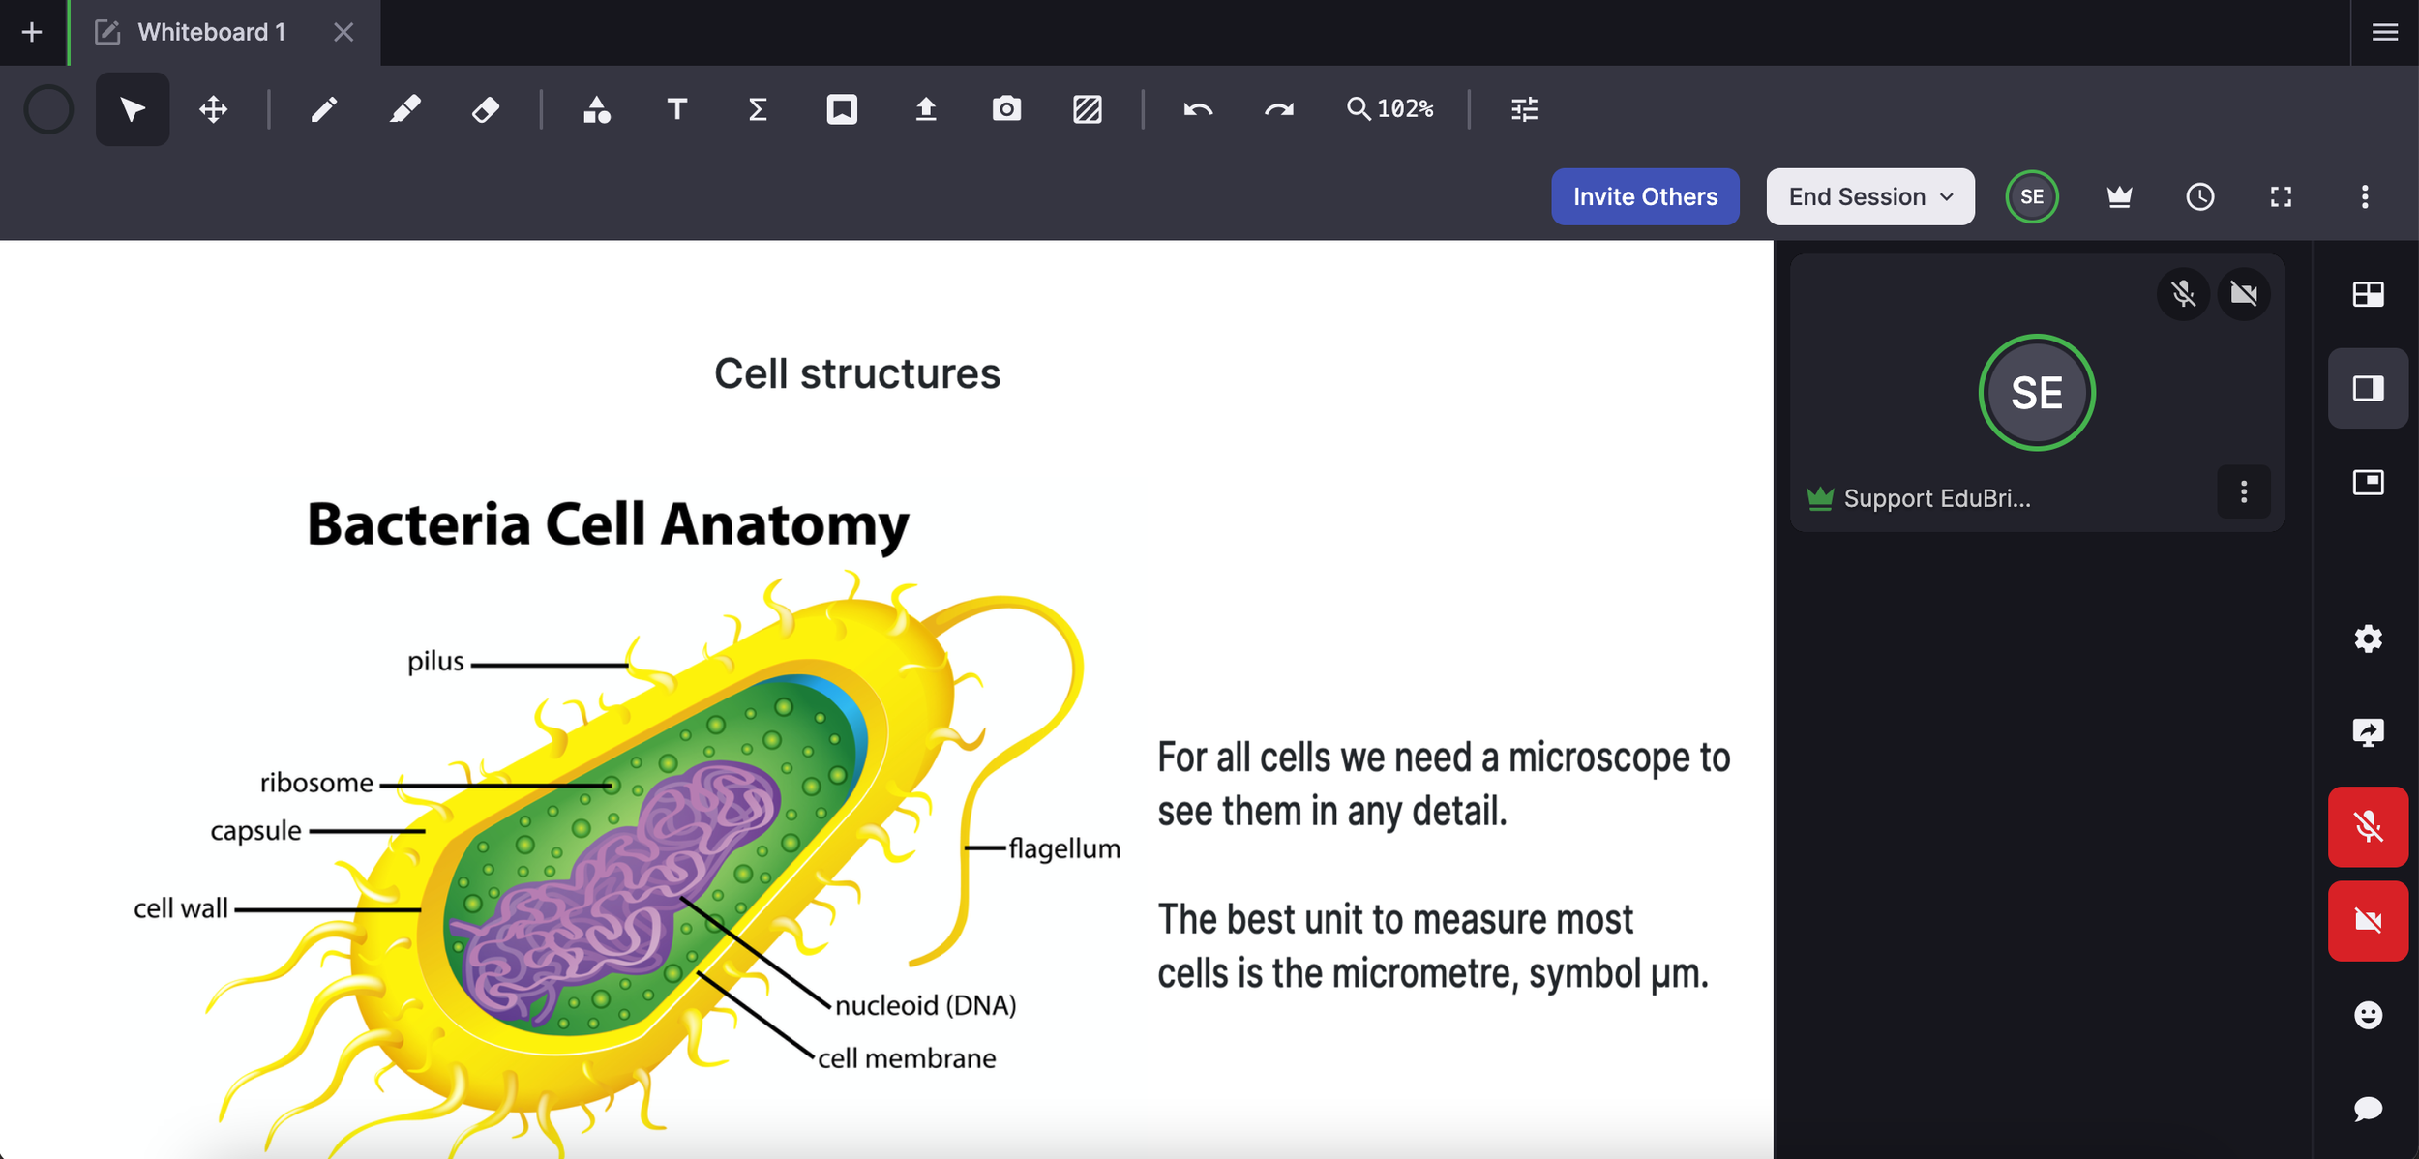Select the Text tool

[x=677, y=109]
